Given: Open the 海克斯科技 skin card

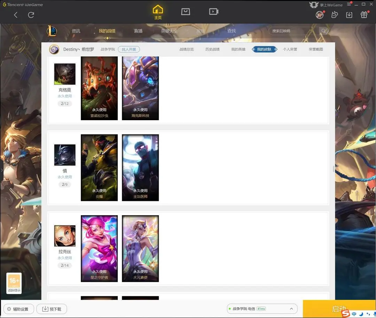Looking at the screenshot, I should tap(140, 88).
